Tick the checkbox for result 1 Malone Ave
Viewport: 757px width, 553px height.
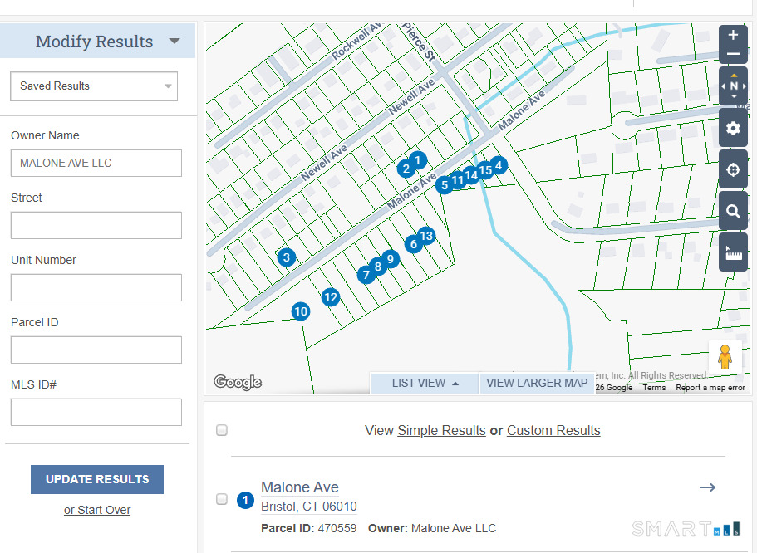(x=222, y=499)
